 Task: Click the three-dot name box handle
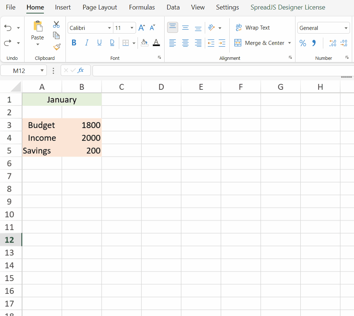pos(53,71)
